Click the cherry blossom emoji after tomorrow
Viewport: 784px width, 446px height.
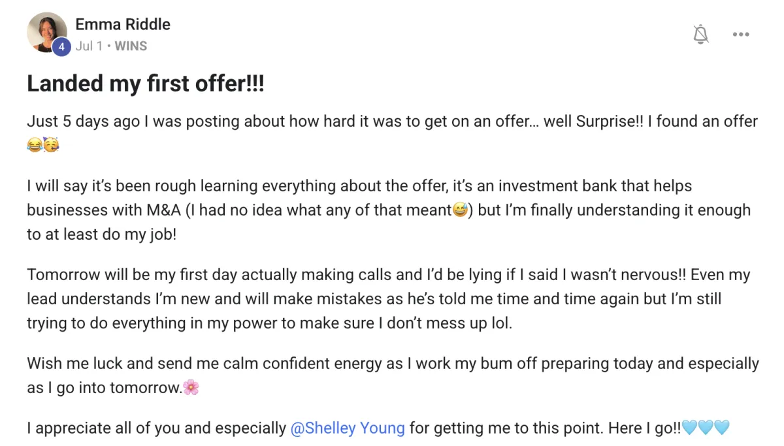click(x=191, y=388)
